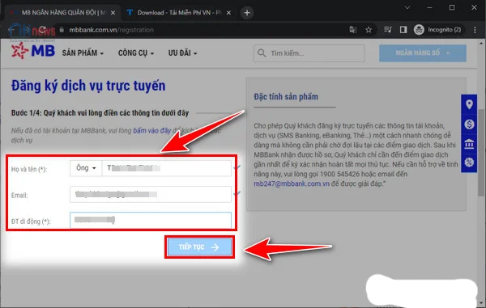Click the mb247@mbbank.com.vn email link
Viewport: 486px width, 308px height.
click(x=292, y=184)
